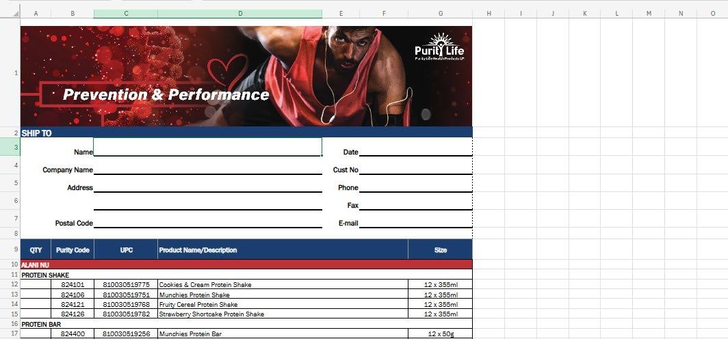This screenshot has height=339, width=728.
Task: Click UPC 810030519782
Action: pos(127,314)
